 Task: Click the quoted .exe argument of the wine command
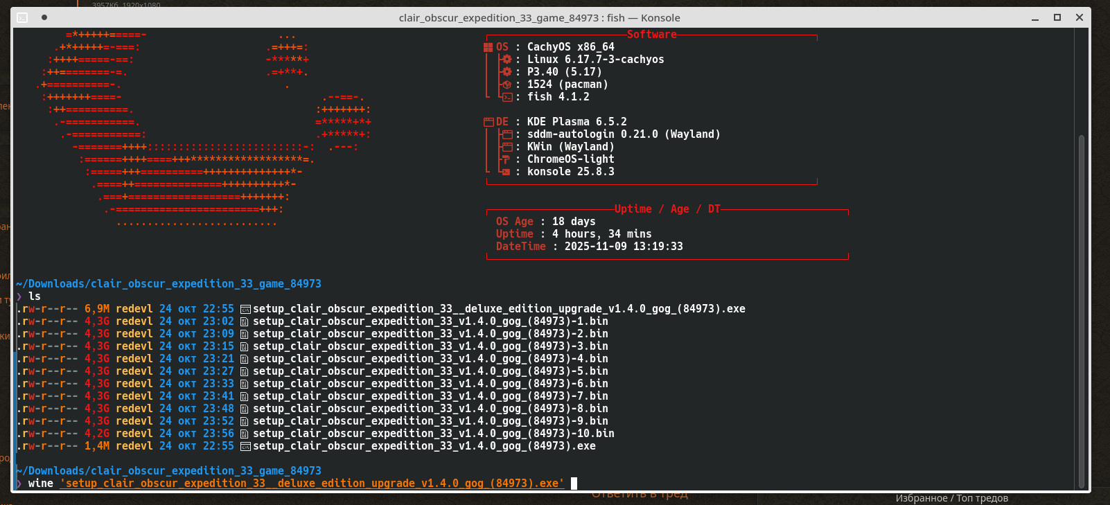click(312, 484)
